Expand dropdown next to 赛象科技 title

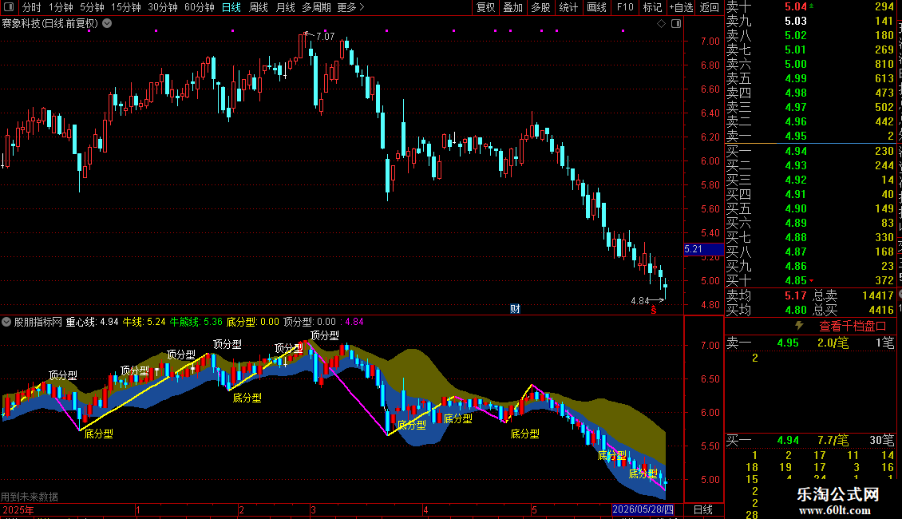pos(107,24)
